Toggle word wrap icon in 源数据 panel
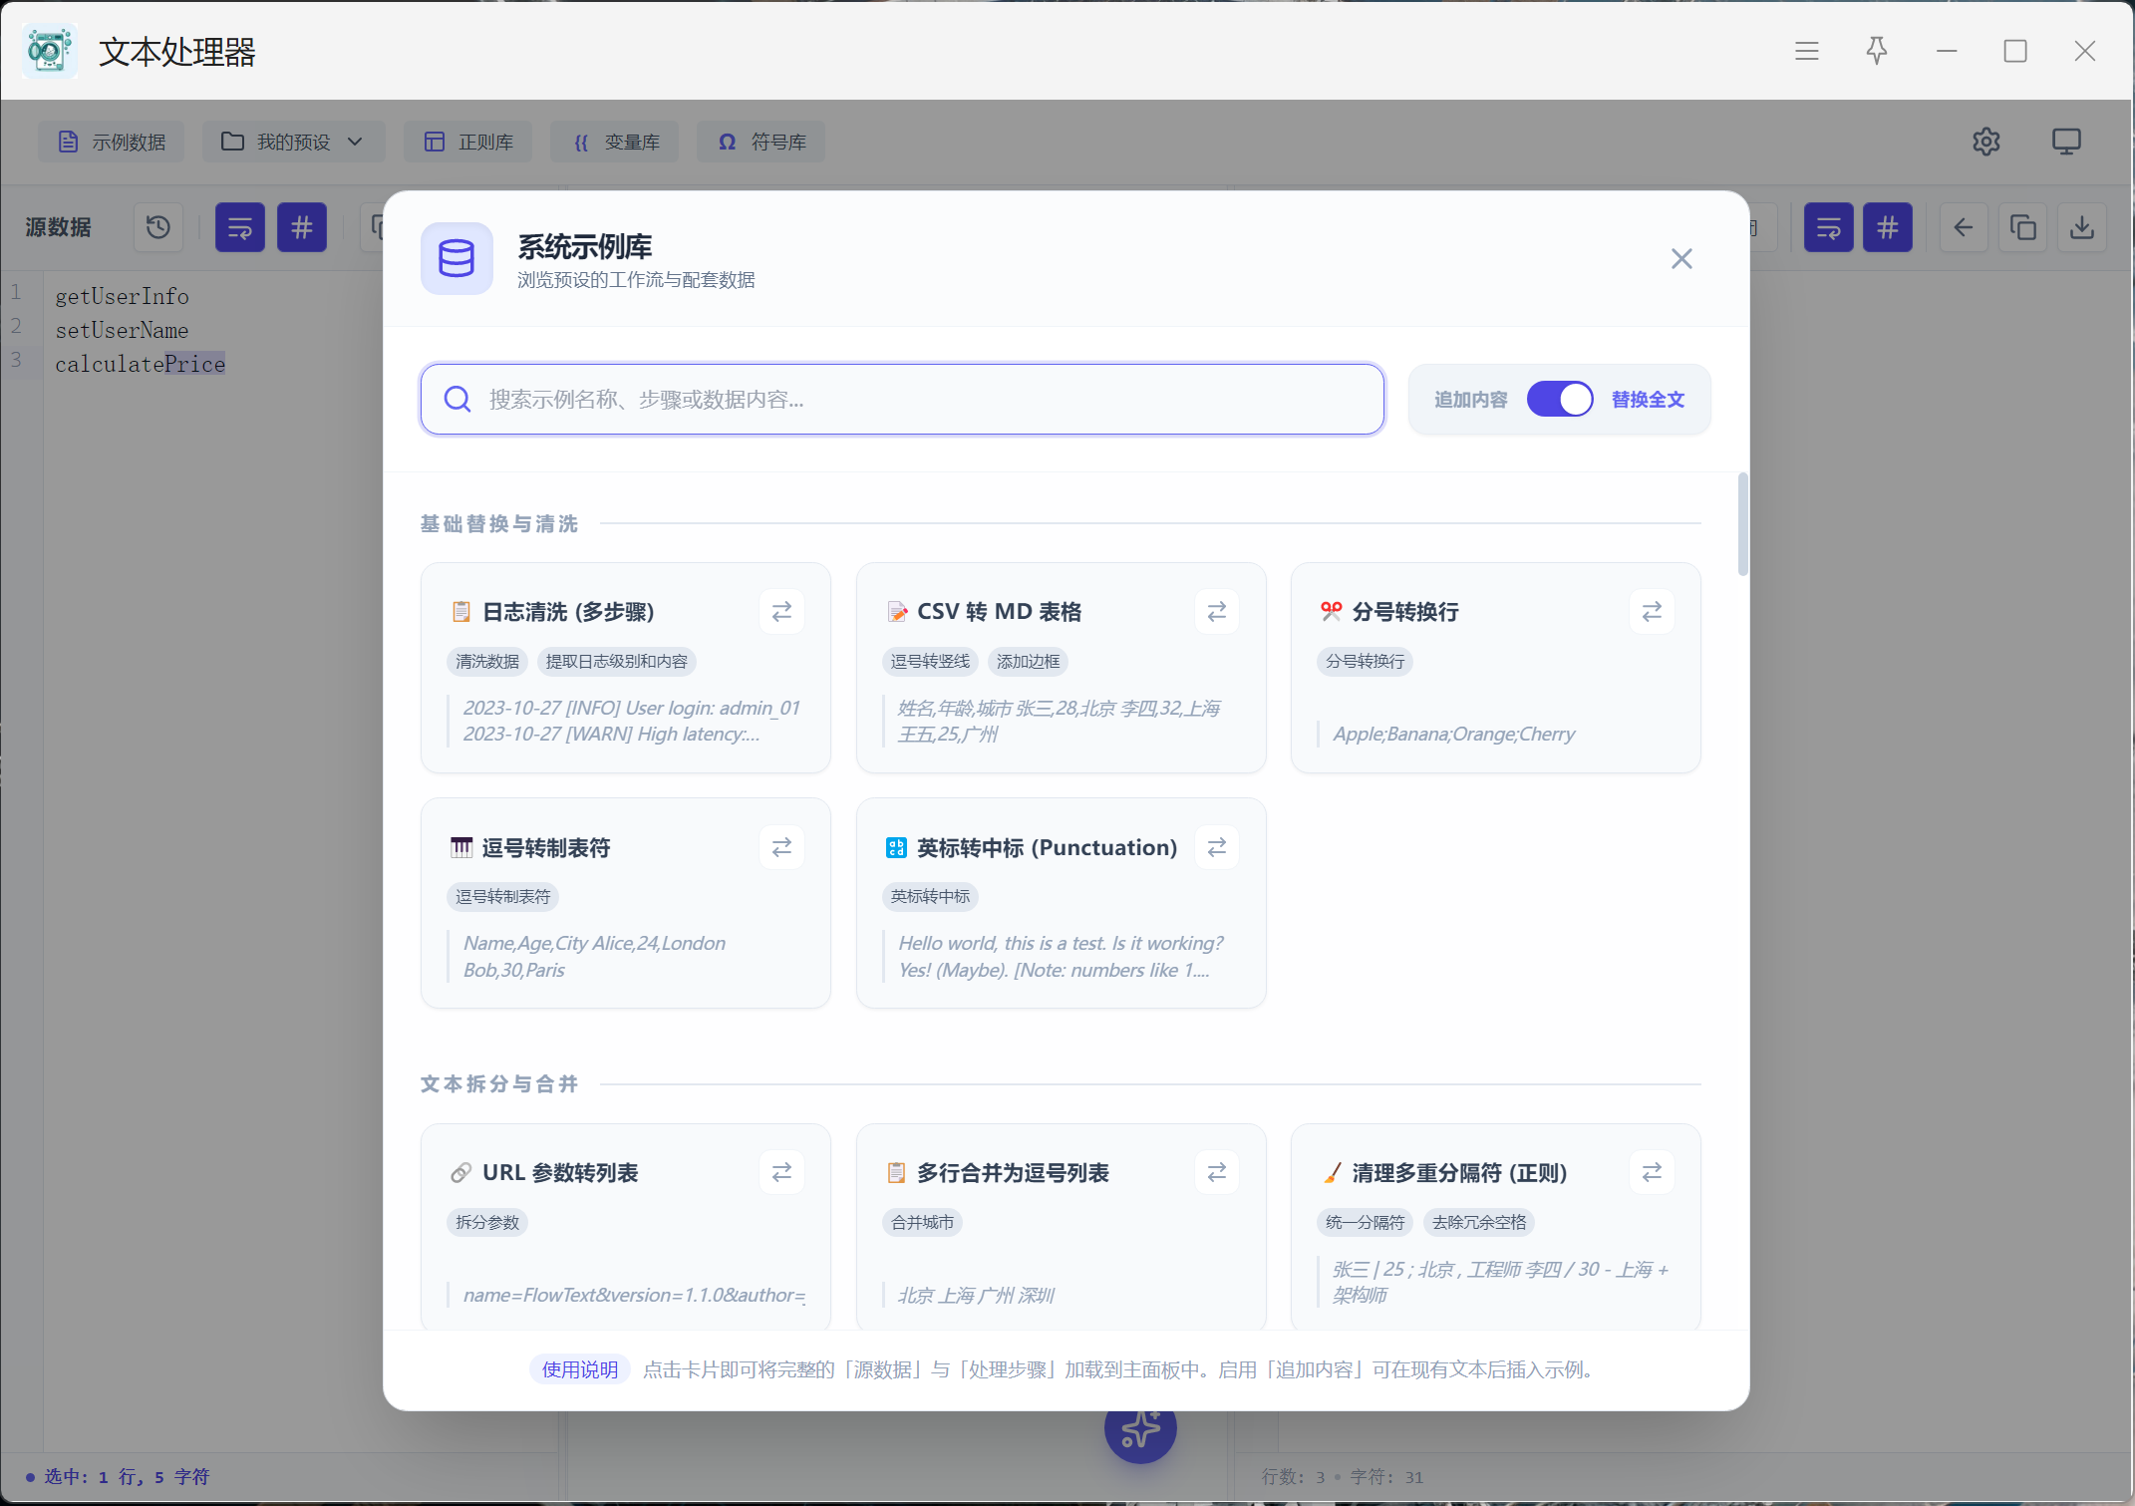This screenshot has height=1506, width=2135. pyautogui.click(x=240, y=228)
